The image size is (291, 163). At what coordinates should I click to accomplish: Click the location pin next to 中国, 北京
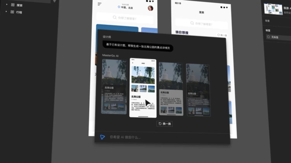(x=118, y=7)
